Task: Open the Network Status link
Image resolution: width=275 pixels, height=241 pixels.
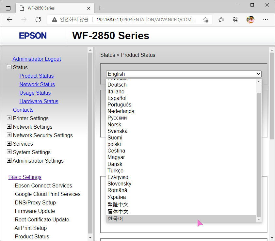Action: [x=37, y=84]
